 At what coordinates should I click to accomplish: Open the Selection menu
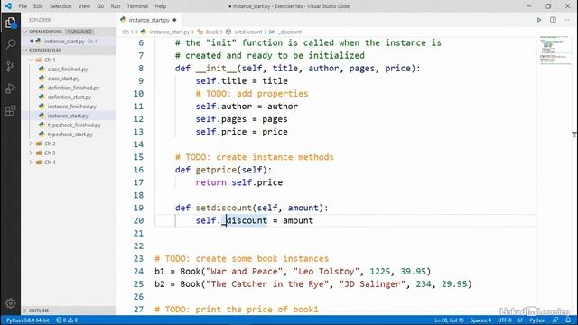tap(61, 6)
